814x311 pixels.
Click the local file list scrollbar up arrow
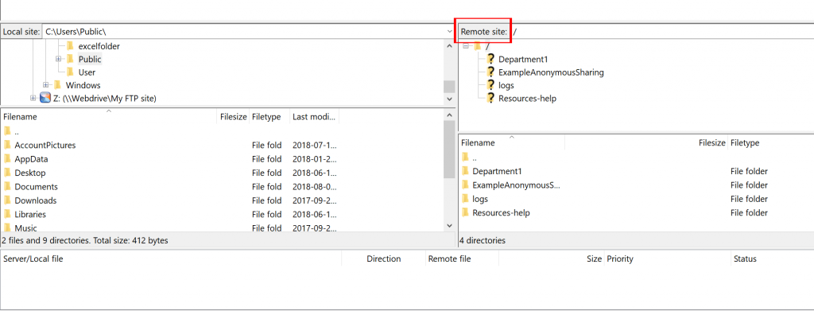(450, 115)
